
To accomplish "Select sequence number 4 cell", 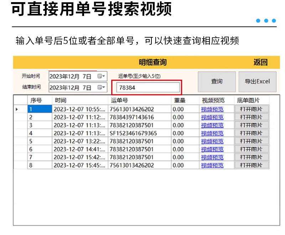I will [x=40, y=133].
